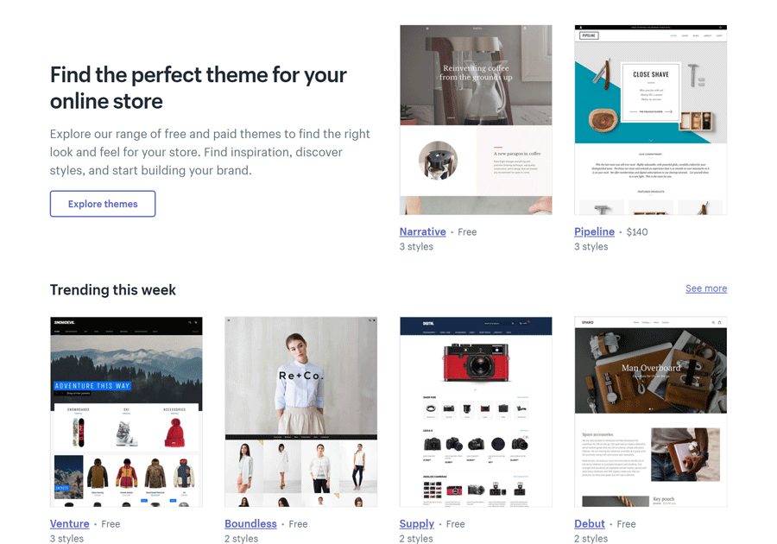Open the Boundless theme link
This screenshot has width=777, height=544.
pos(250,523)
